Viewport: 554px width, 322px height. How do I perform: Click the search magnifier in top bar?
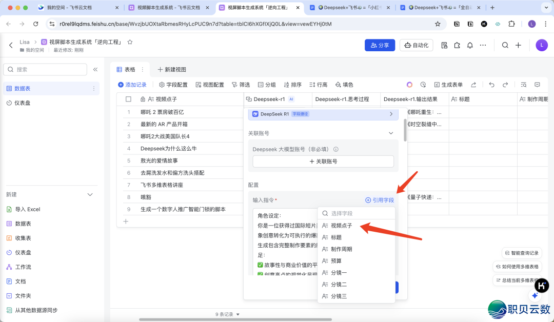(505, 45)
